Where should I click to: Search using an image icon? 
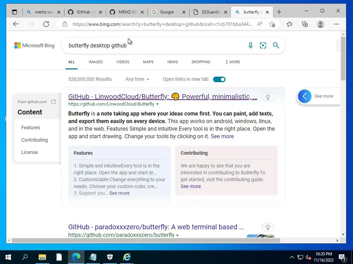(263, 45)
